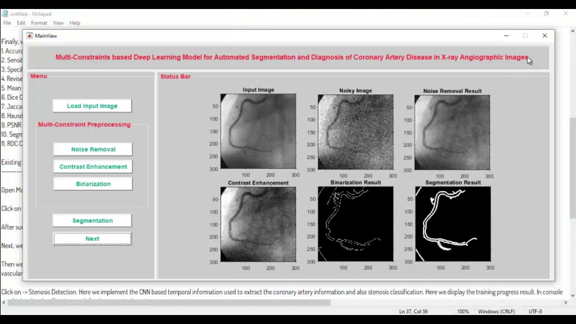Image resolution: width=576 pixels, height=324 pixels.
Task: Close the Notepad window
Action: (566, 14)
